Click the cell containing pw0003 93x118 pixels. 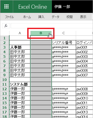pyautogui.click(x=85, y=57)
